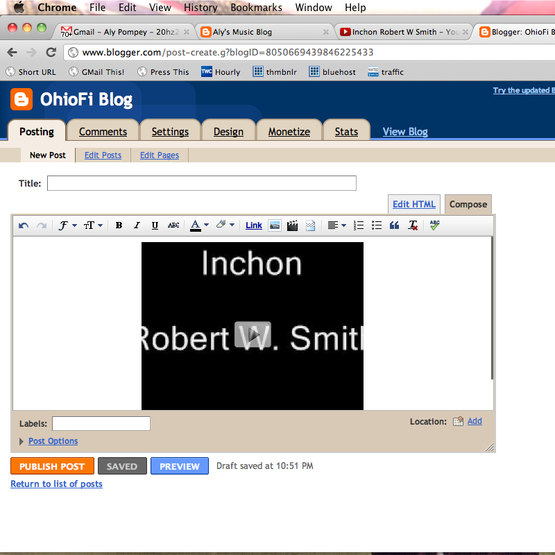Run spell check on post
Image resolution: width=555 pixels, height=555 pixels.
click(x=435, y=225)
